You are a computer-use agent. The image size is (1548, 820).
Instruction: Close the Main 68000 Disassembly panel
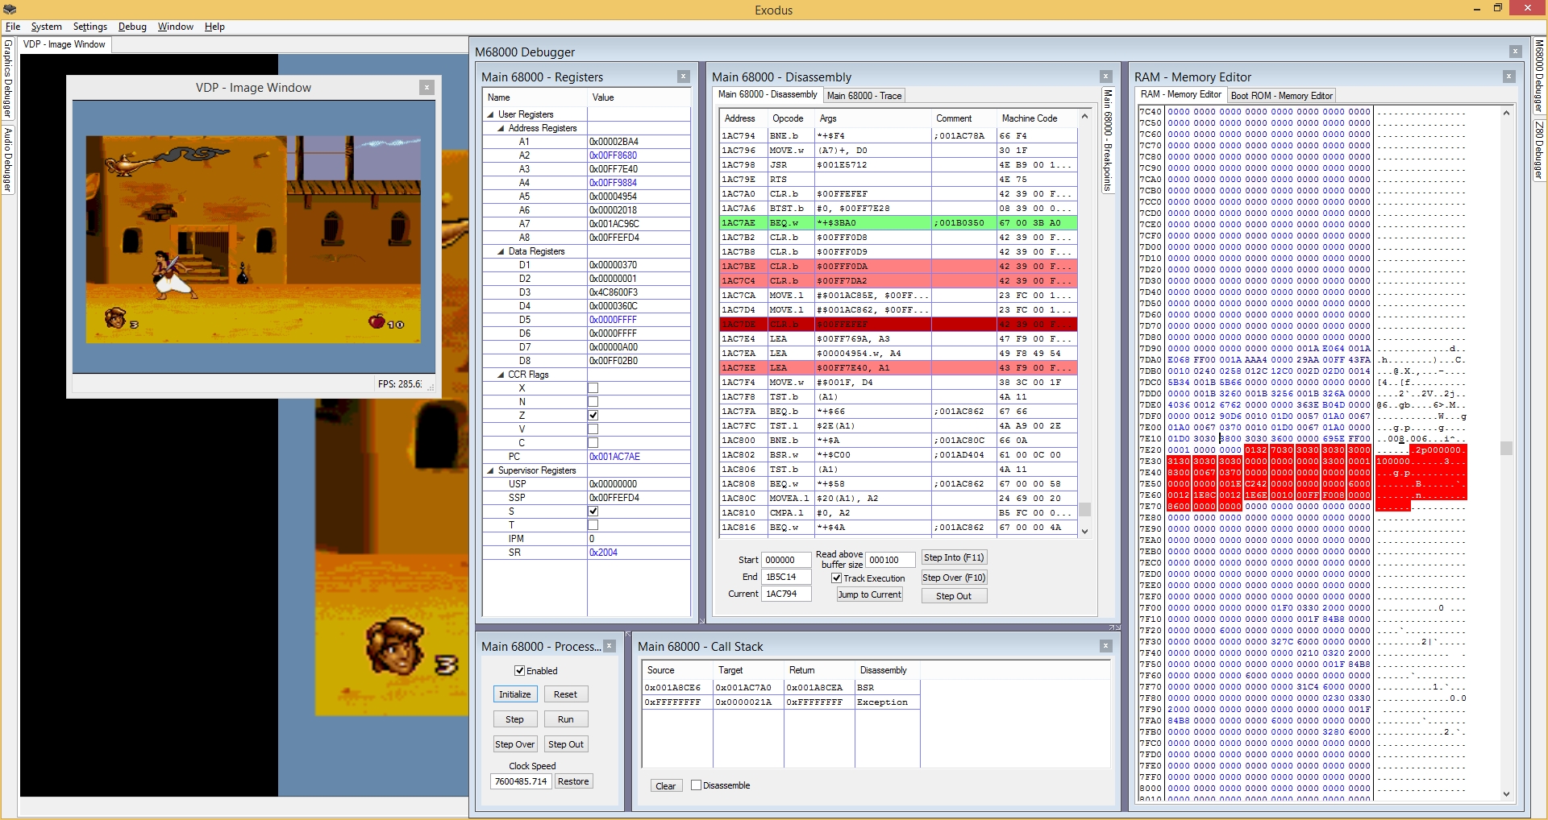point(1105,77)
